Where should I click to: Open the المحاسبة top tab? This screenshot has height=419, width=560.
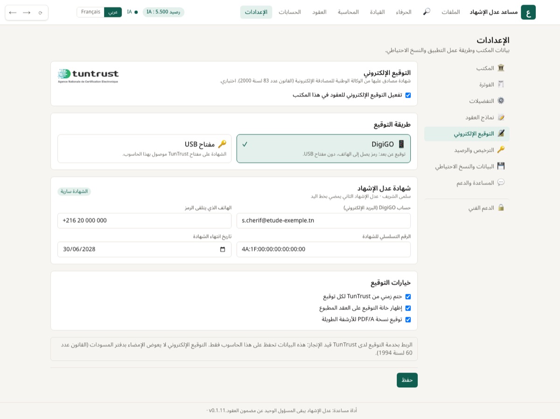tap(348, 12)
